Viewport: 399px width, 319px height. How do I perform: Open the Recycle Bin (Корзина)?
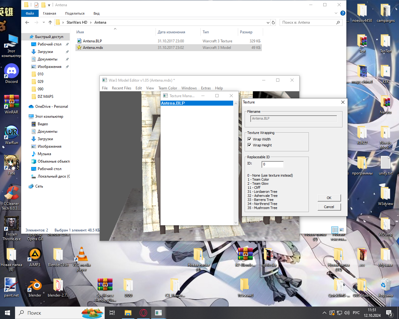click(386, 287)
